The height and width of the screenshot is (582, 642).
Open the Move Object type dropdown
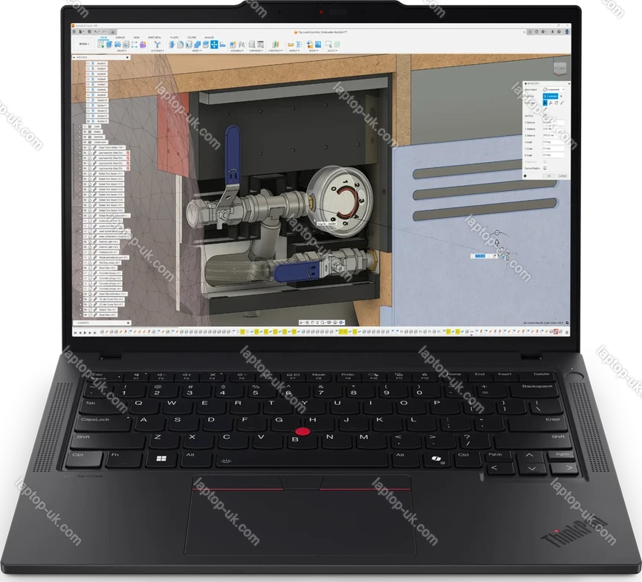click(x=554, y=89)
